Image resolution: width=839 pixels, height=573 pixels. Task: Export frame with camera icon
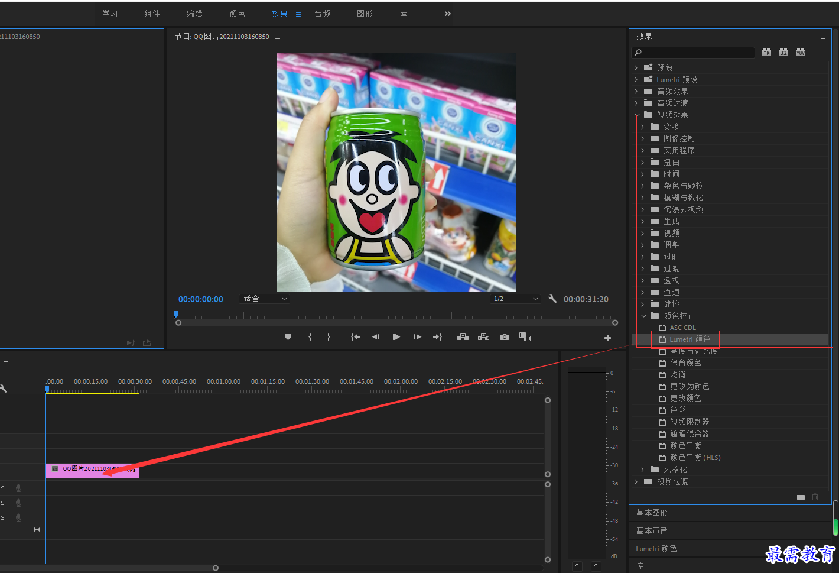(x=505, y=337)
